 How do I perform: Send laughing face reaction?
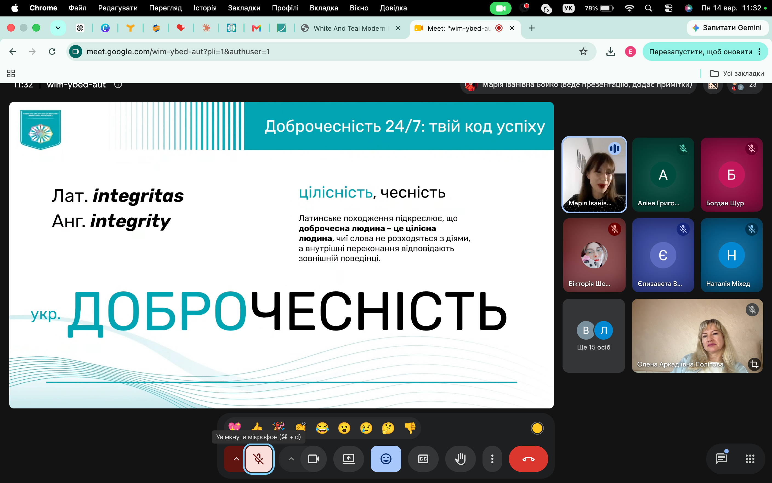[x=322, y=428]
